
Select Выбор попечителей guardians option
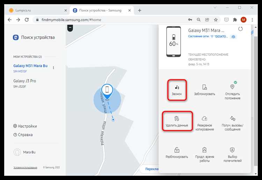pyautogui.click(x=232, y=155)
